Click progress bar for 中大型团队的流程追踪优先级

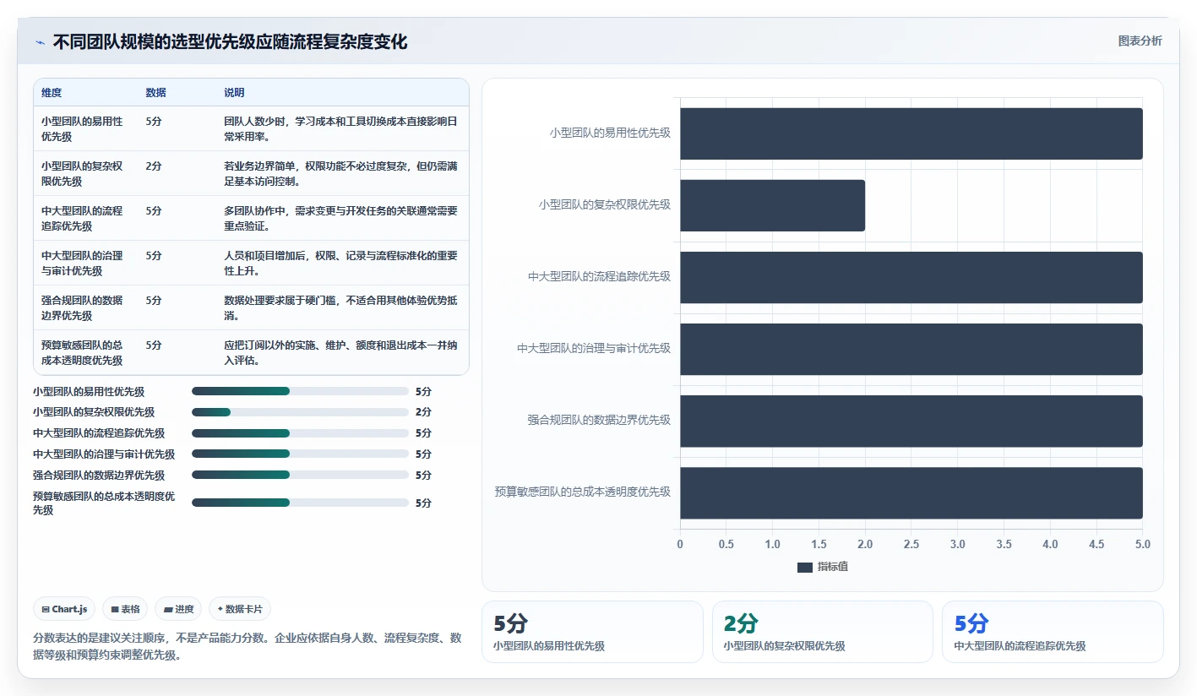click(300, 433)
